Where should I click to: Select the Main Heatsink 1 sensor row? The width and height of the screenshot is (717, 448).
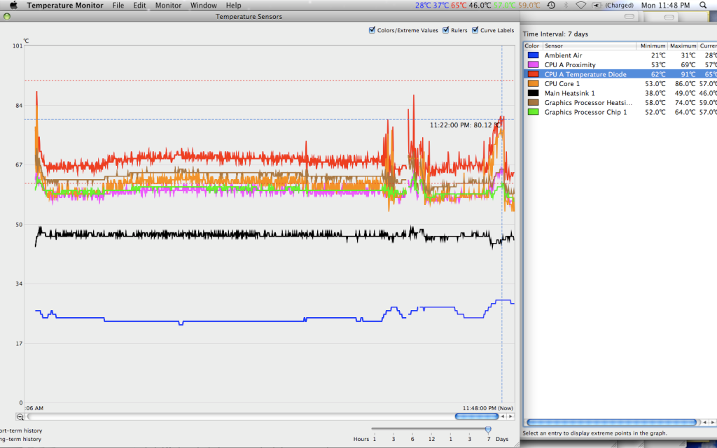point(569,93)
